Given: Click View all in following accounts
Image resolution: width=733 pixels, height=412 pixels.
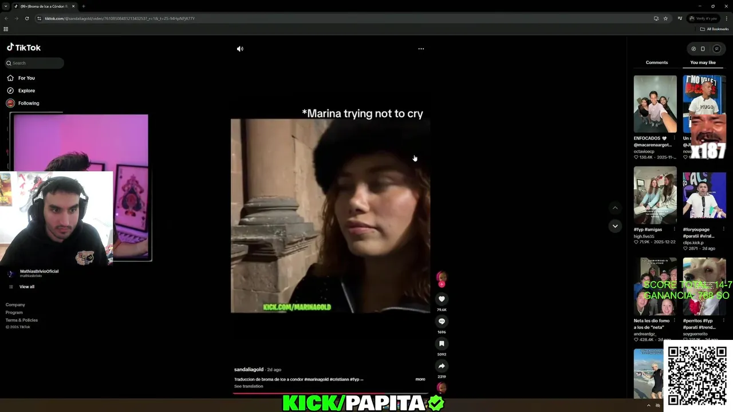Looking at the screenshot, I should pyautogui.click(x=27, y=287).
